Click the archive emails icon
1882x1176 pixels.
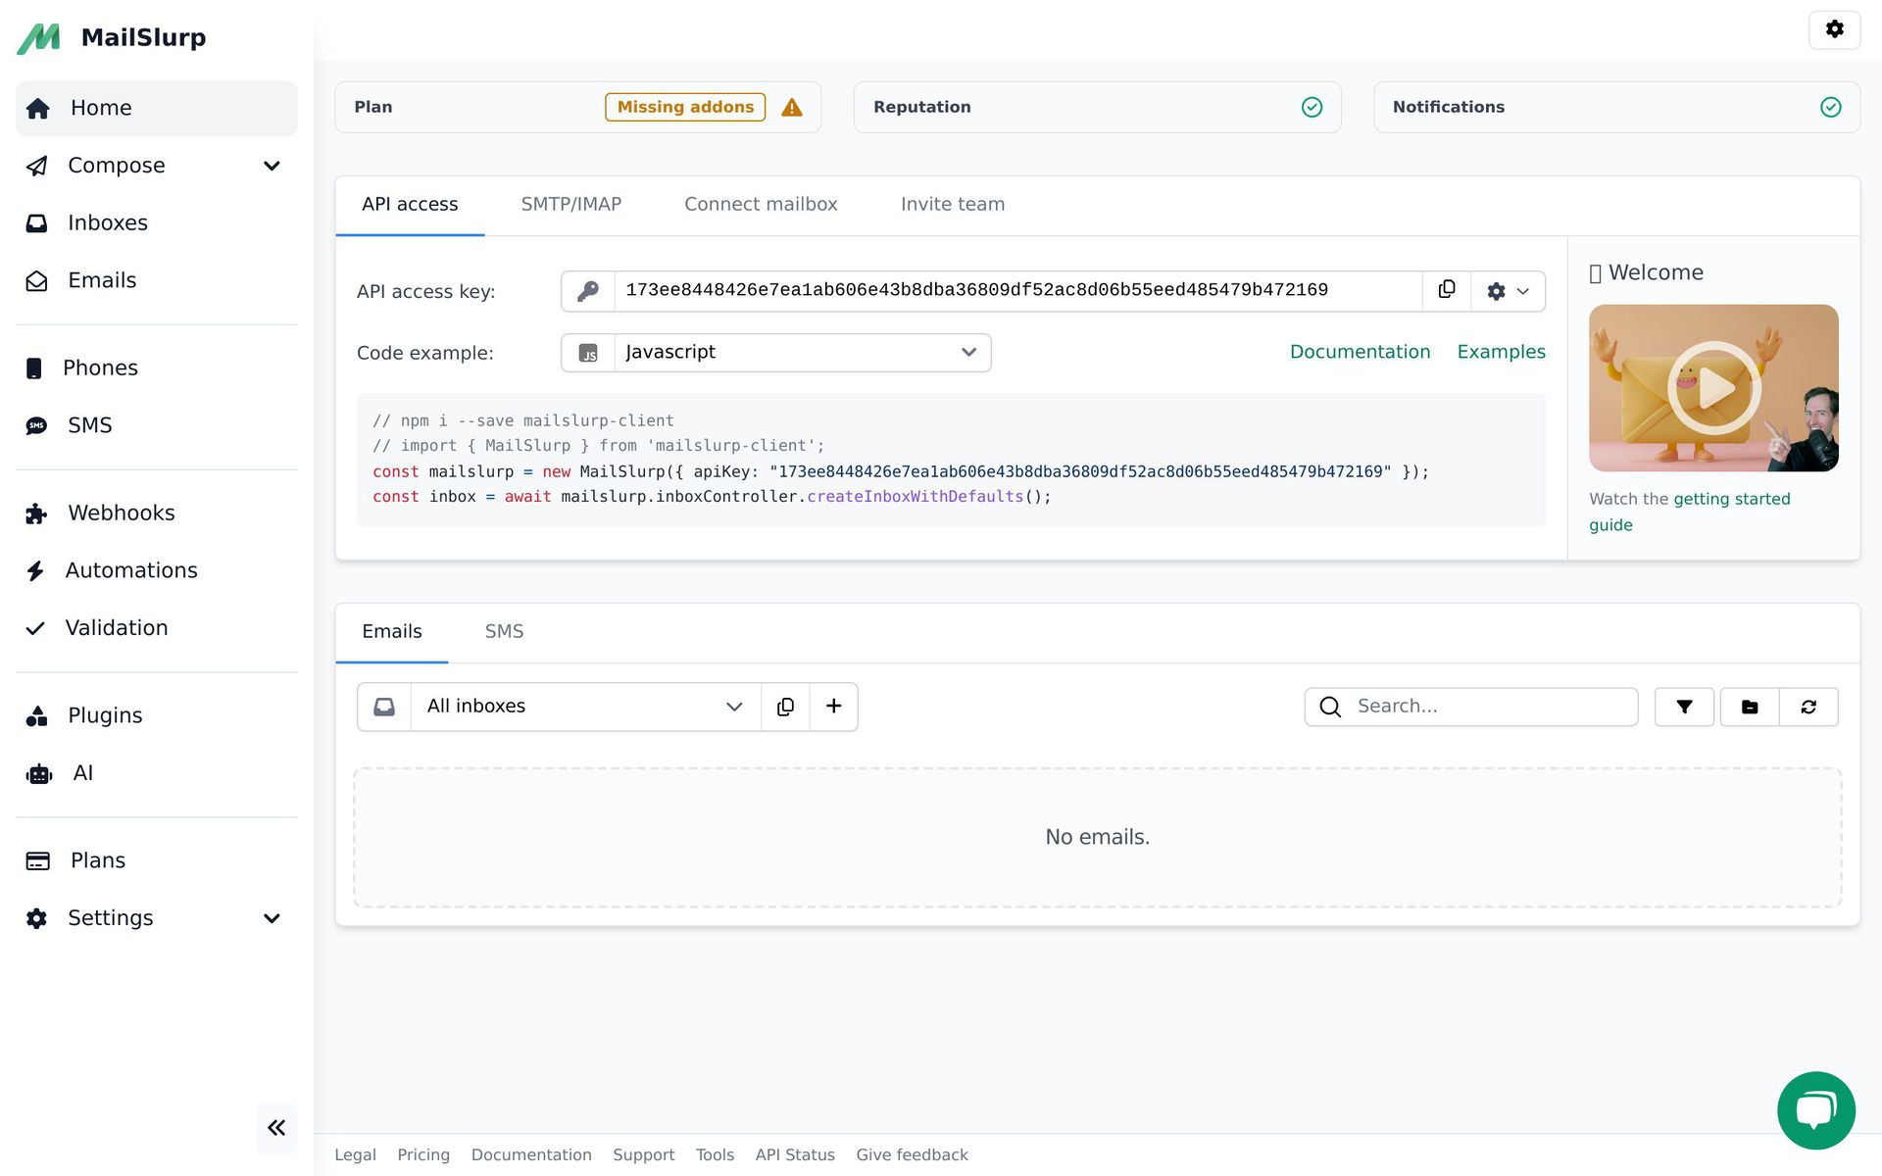pos(1750,706)
